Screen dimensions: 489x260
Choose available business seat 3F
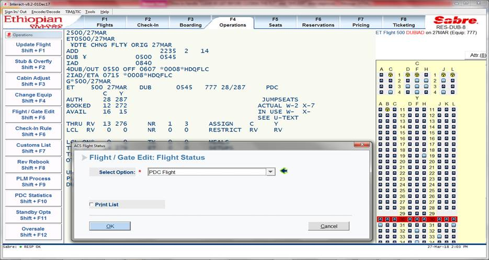pyautogui.click(x=417, y=86)
